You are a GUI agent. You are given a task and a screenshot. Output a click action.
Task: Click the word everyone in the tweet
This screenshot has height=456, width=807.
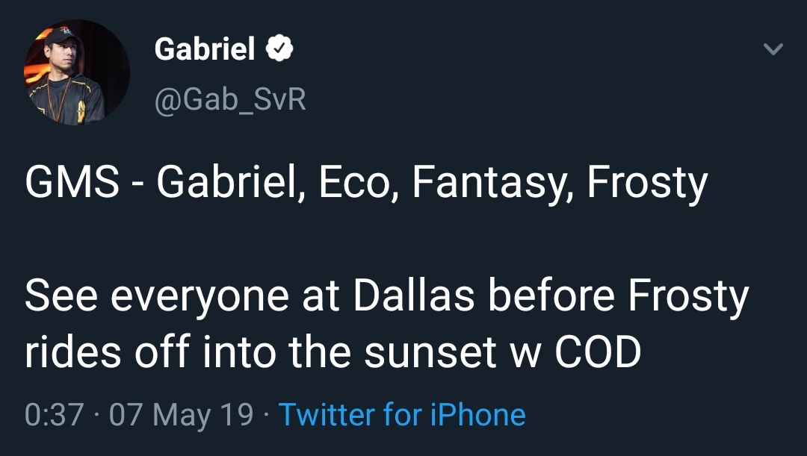pyautogui.click(x=200, y=296)
